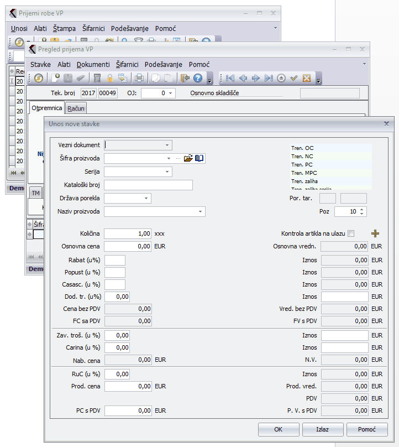Open the Dokumenti menu
The image size is (399, 447).
93,64
